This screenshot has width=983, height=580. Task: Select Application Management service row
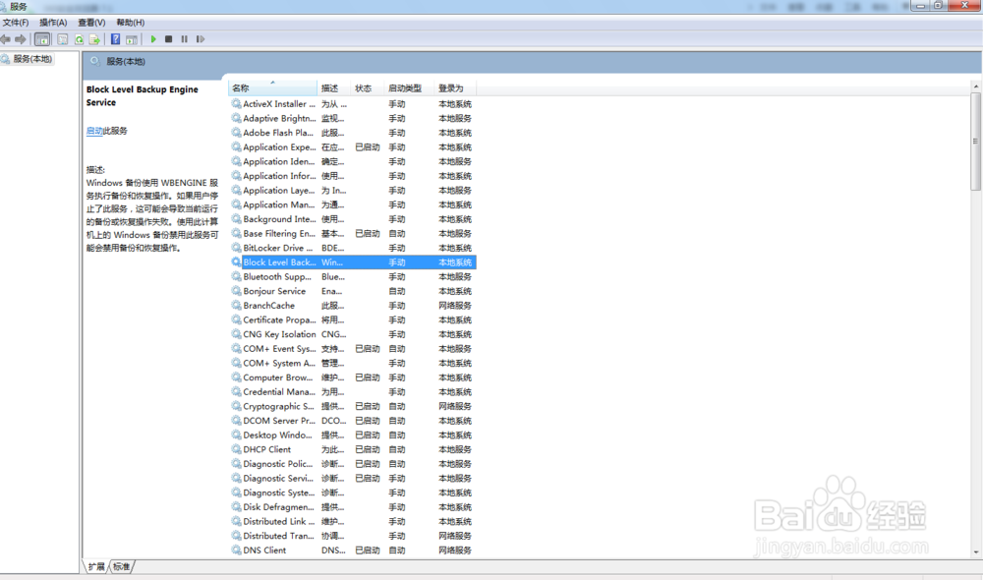point(352,205)
